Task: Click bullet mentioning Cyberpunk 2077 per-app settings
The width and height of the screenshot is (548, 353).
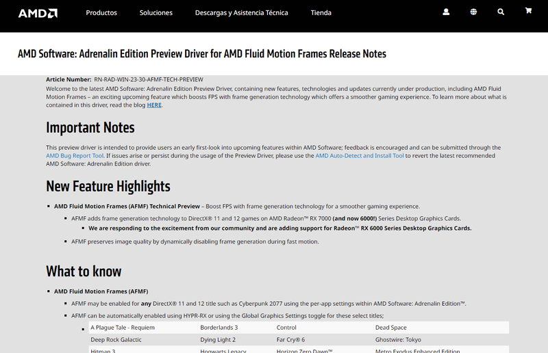Action: 269,304
